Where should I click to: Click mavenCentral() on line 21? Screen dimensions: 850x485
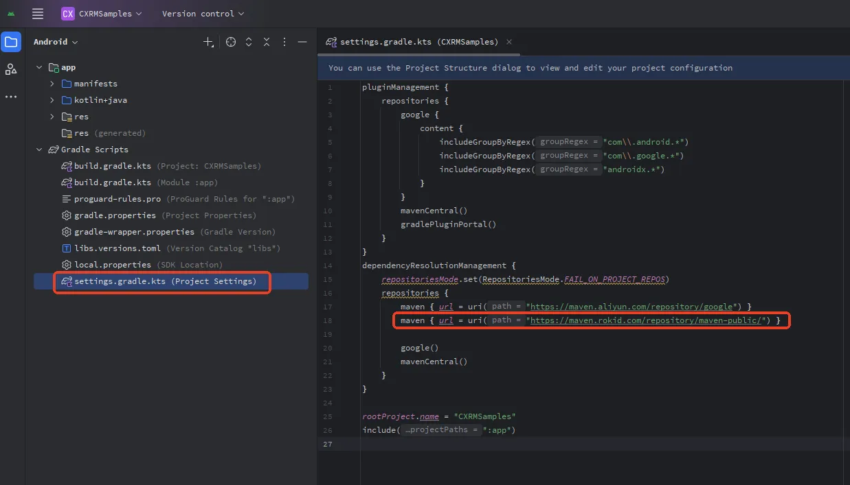[434, 362]
